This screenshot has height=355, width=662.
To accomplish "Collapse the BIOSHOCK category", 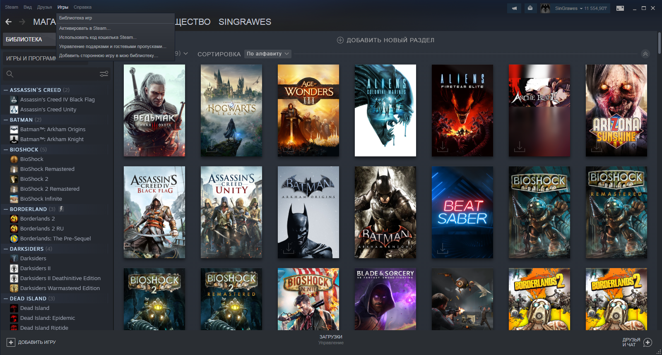I will (6, 149).
